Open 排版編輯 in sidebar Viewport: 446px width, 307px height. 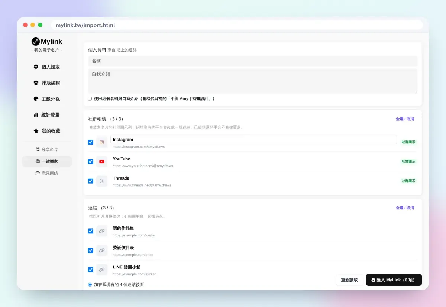(47, 83)
